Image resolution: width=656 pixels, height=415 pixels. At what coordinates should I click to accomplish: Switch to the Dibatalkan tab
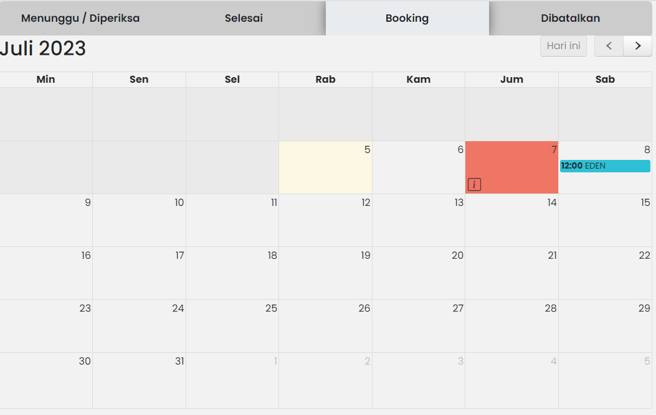pyautogui.click(x=570, y=18)
